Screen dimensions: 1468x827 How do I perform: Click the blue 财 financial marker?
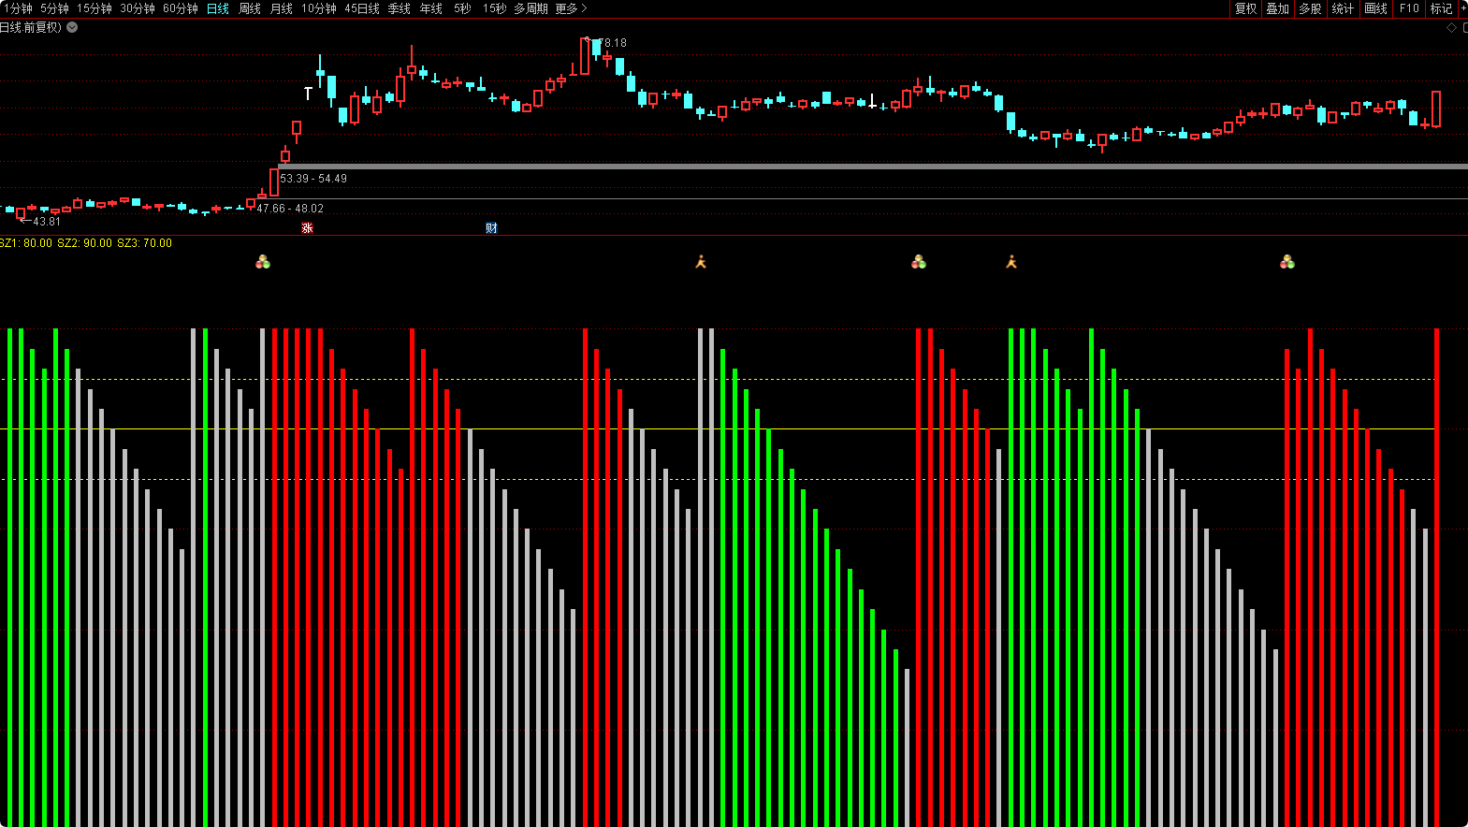491,228
